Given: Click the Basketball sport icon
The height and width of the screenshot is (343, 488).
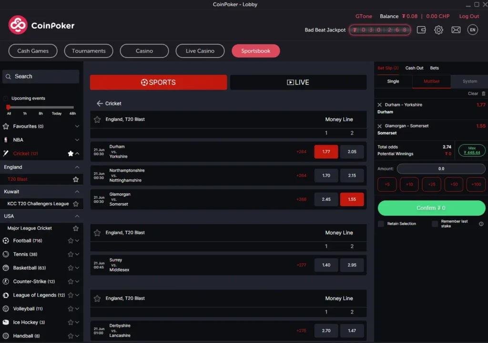Looking at the screenshot, I should (x=6, y=268).
